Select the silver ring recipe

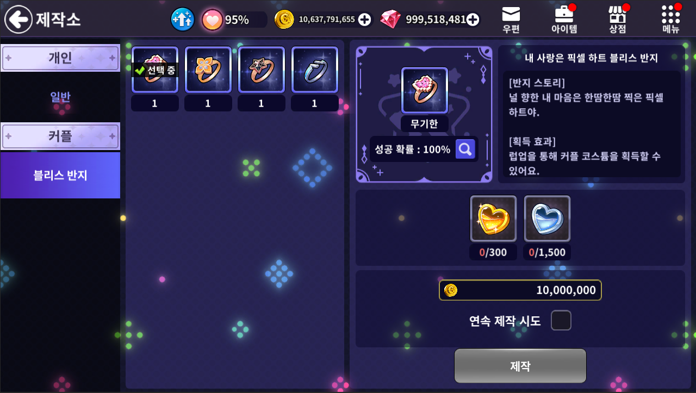coord(314,70)
